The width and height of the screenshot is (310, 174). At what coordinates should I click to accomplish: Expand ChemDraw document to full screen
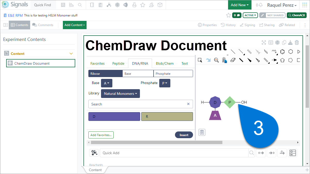[x=264, y=43]
